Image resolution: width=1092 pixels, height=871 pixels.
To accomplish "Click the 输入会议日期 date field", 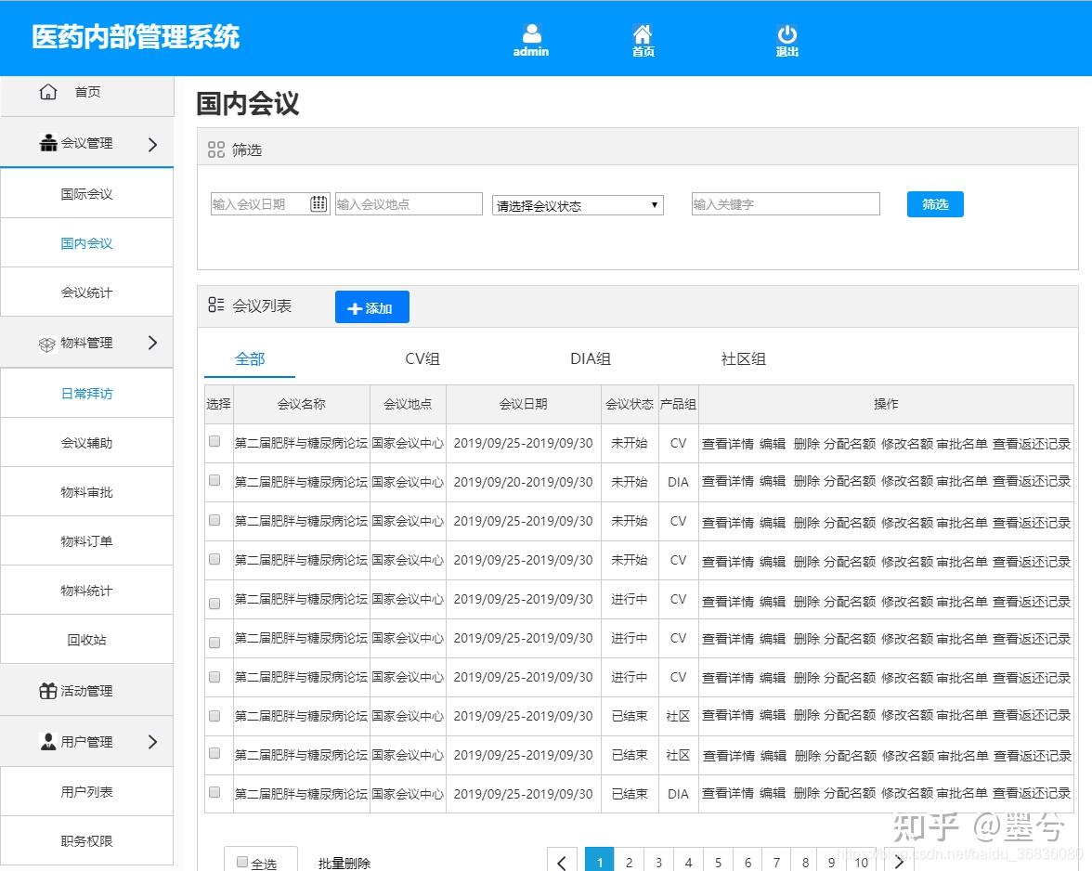I will click(269, 204).
